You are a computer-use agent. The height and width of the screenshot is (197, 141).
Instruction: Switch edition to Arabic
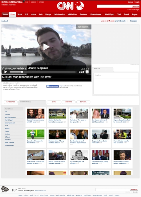(x=42, y=2)
